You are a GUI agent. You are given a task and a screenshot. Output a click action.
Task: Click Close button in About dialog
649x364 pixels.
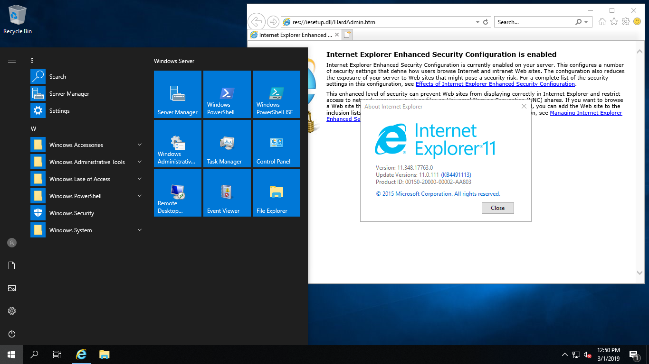pyautogui.click(x=497, y=208)
